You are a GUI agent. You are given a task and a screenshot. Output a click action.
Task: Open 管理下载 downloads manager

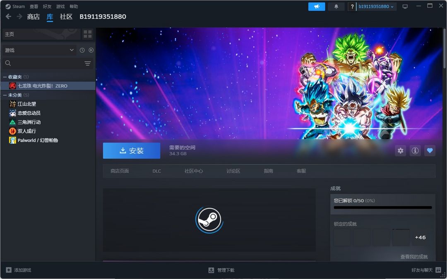(221, 270)
